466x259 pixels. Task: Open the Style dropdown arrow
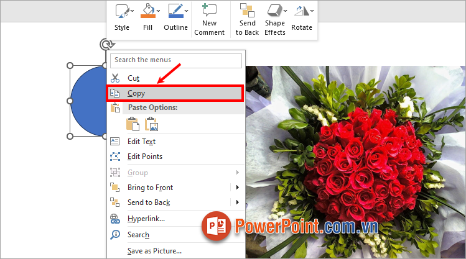coord(133,11)
